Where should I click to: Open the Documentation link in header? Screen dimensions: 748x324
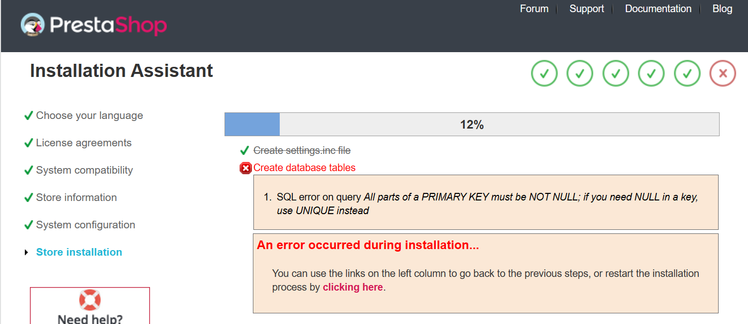[658, 9]
